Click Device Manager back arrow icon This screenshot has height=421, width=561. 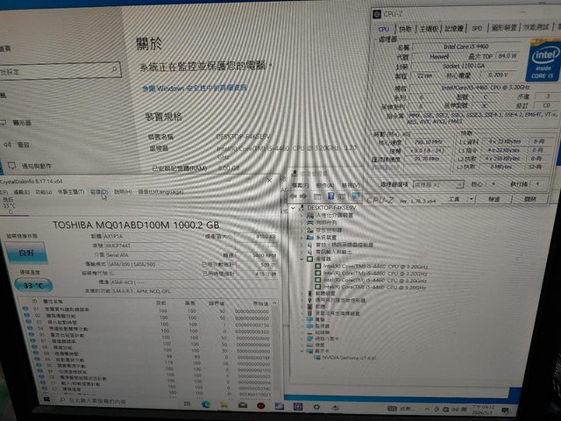pyautogui.click(x=294, y=196)
